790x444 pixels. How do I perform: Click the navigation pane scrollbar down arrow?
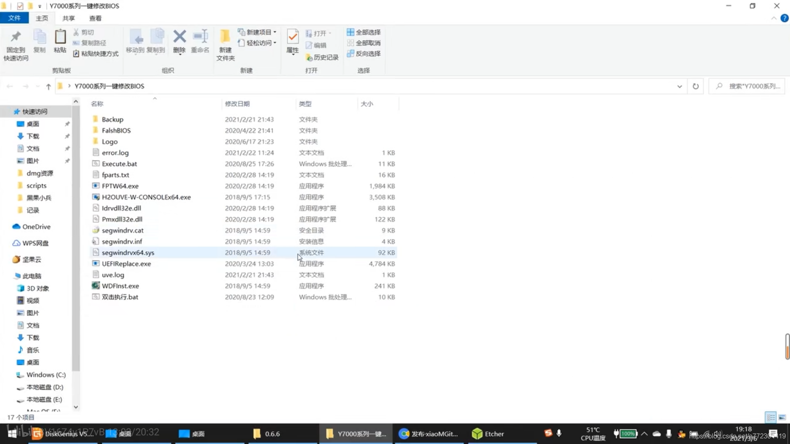coord(76,407)
